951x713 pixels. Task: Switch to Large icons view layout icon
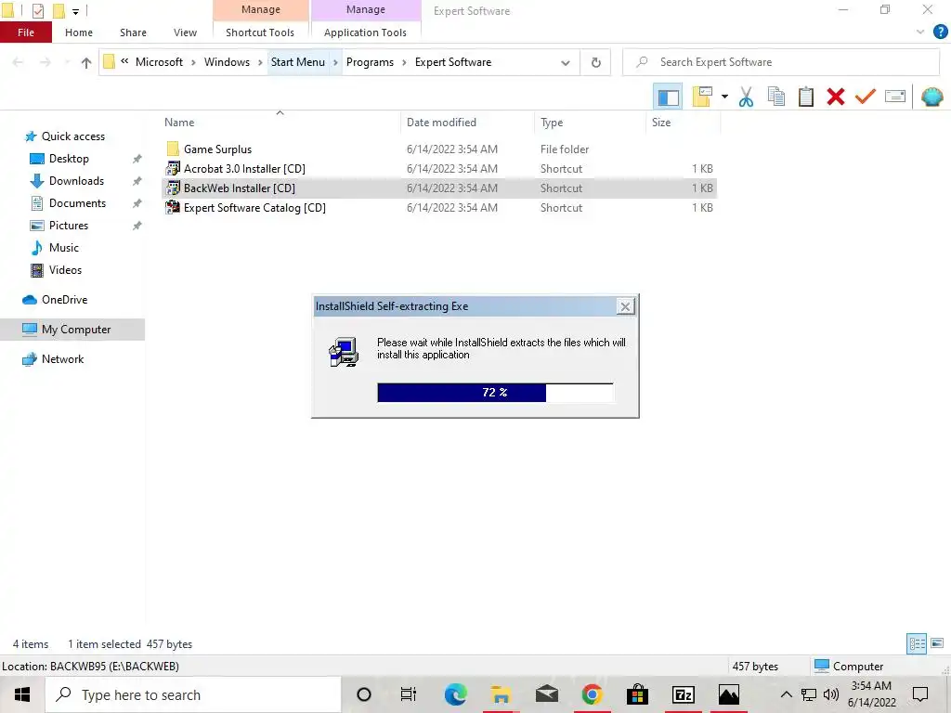pyautogui.click(x=937, y=643)
